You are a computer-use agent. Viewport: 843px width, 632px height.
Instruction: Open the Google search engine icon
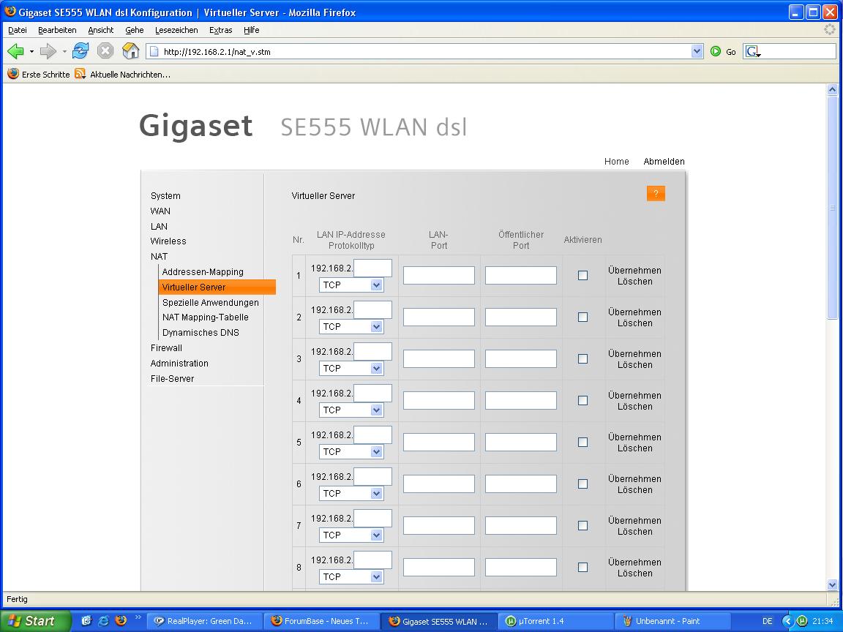coord(752,52)
